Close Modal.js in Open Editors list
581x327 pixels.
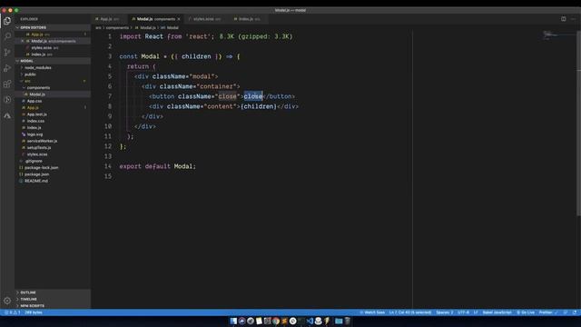[x=22, y=41]
